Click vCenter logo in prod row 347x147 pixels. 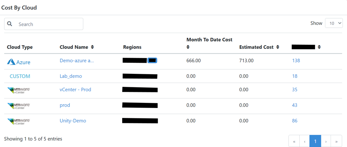[19, 106]
